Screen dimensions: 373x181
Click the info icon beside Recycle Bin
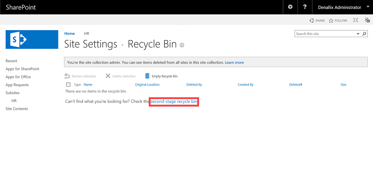pos(182,45)
